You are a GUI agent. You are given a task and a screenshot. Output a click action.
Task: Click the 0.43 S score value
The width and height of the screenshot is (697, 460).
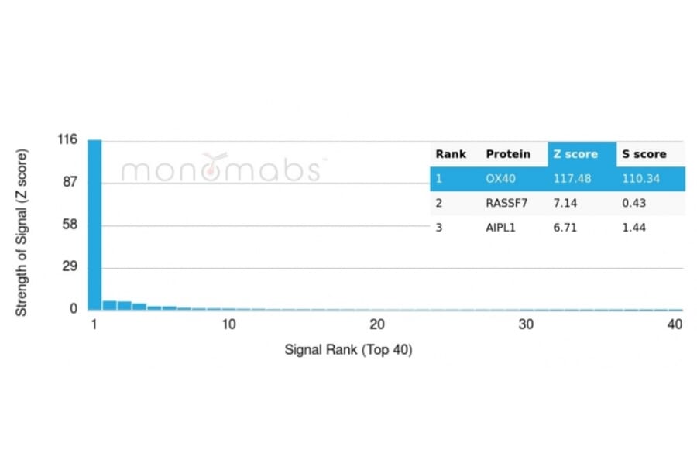633,203
